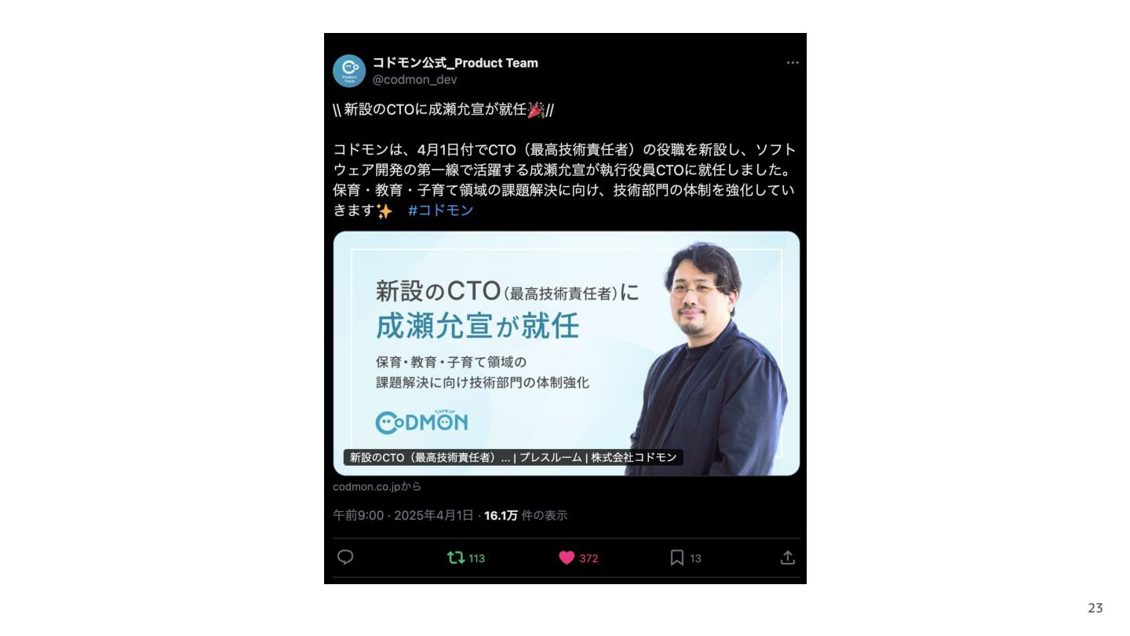
Task: Click the 16.1万 件の表示 view count
Action: click(x=526, y=516)
